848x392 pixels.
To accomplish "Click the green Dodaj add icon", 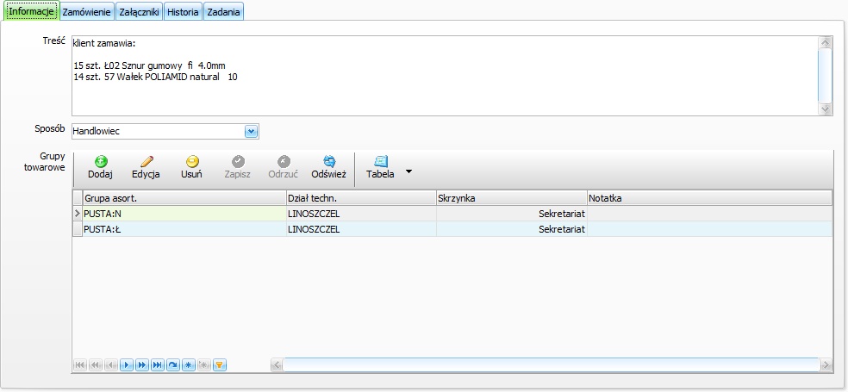I will [x=100, y=161].
